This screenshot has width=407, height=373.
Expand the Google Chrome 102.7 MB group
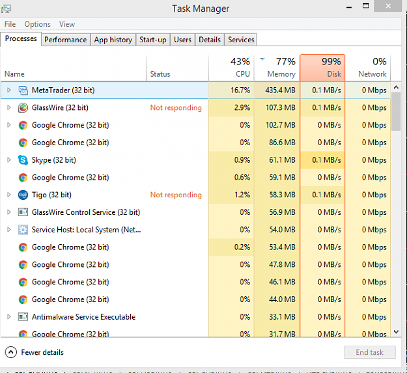(x=9, y=125)
